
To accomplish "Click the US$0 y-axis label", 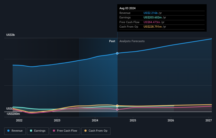I will [9, 109].
